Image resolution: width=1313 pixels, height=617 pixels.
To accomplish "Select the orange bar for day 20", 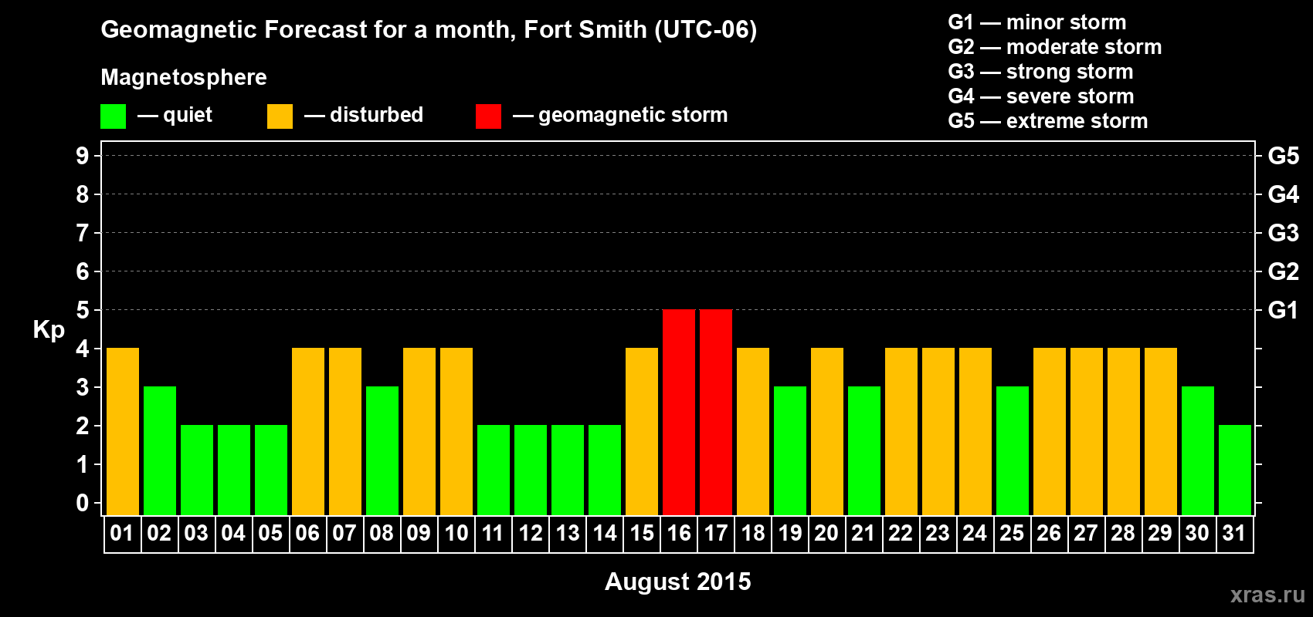I will [827, 432].
